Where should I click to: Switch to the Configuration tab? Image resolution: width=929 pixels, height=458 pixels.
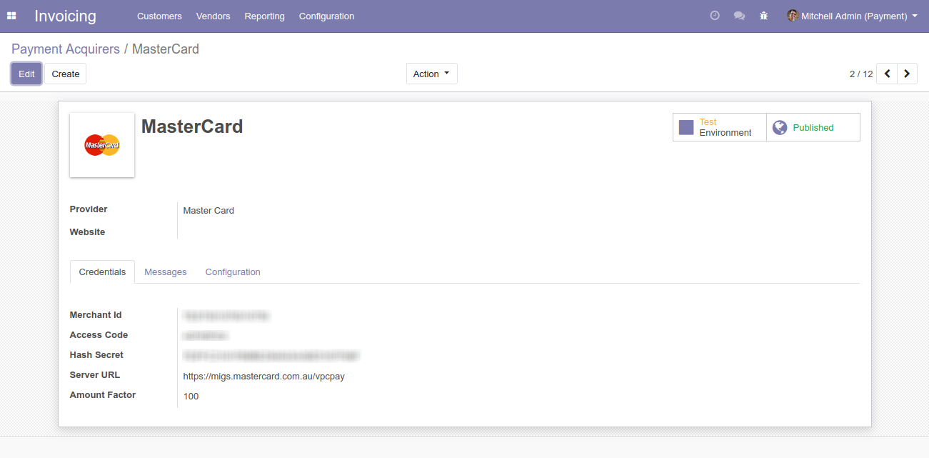pyautogui.click(x=233, y=272)
